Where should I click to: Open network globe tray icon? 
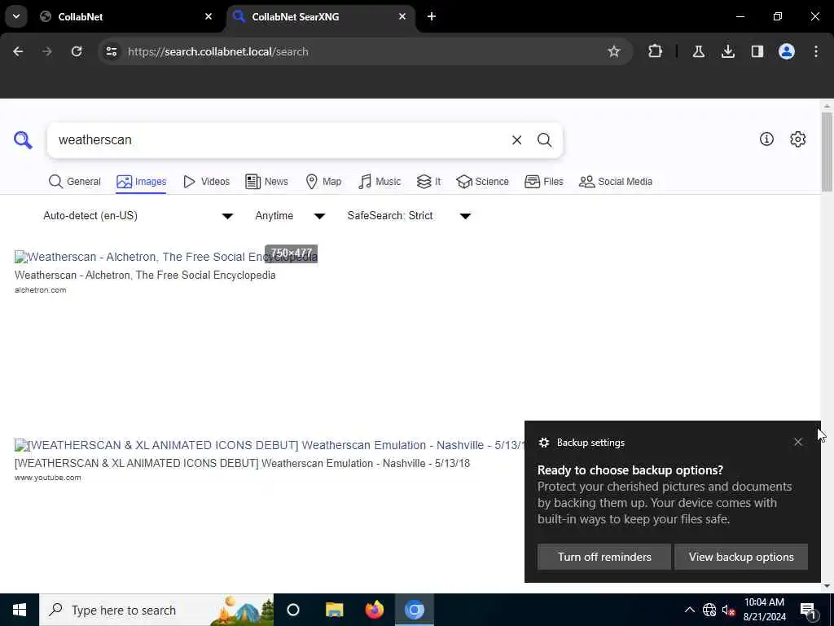click(709, 610)
